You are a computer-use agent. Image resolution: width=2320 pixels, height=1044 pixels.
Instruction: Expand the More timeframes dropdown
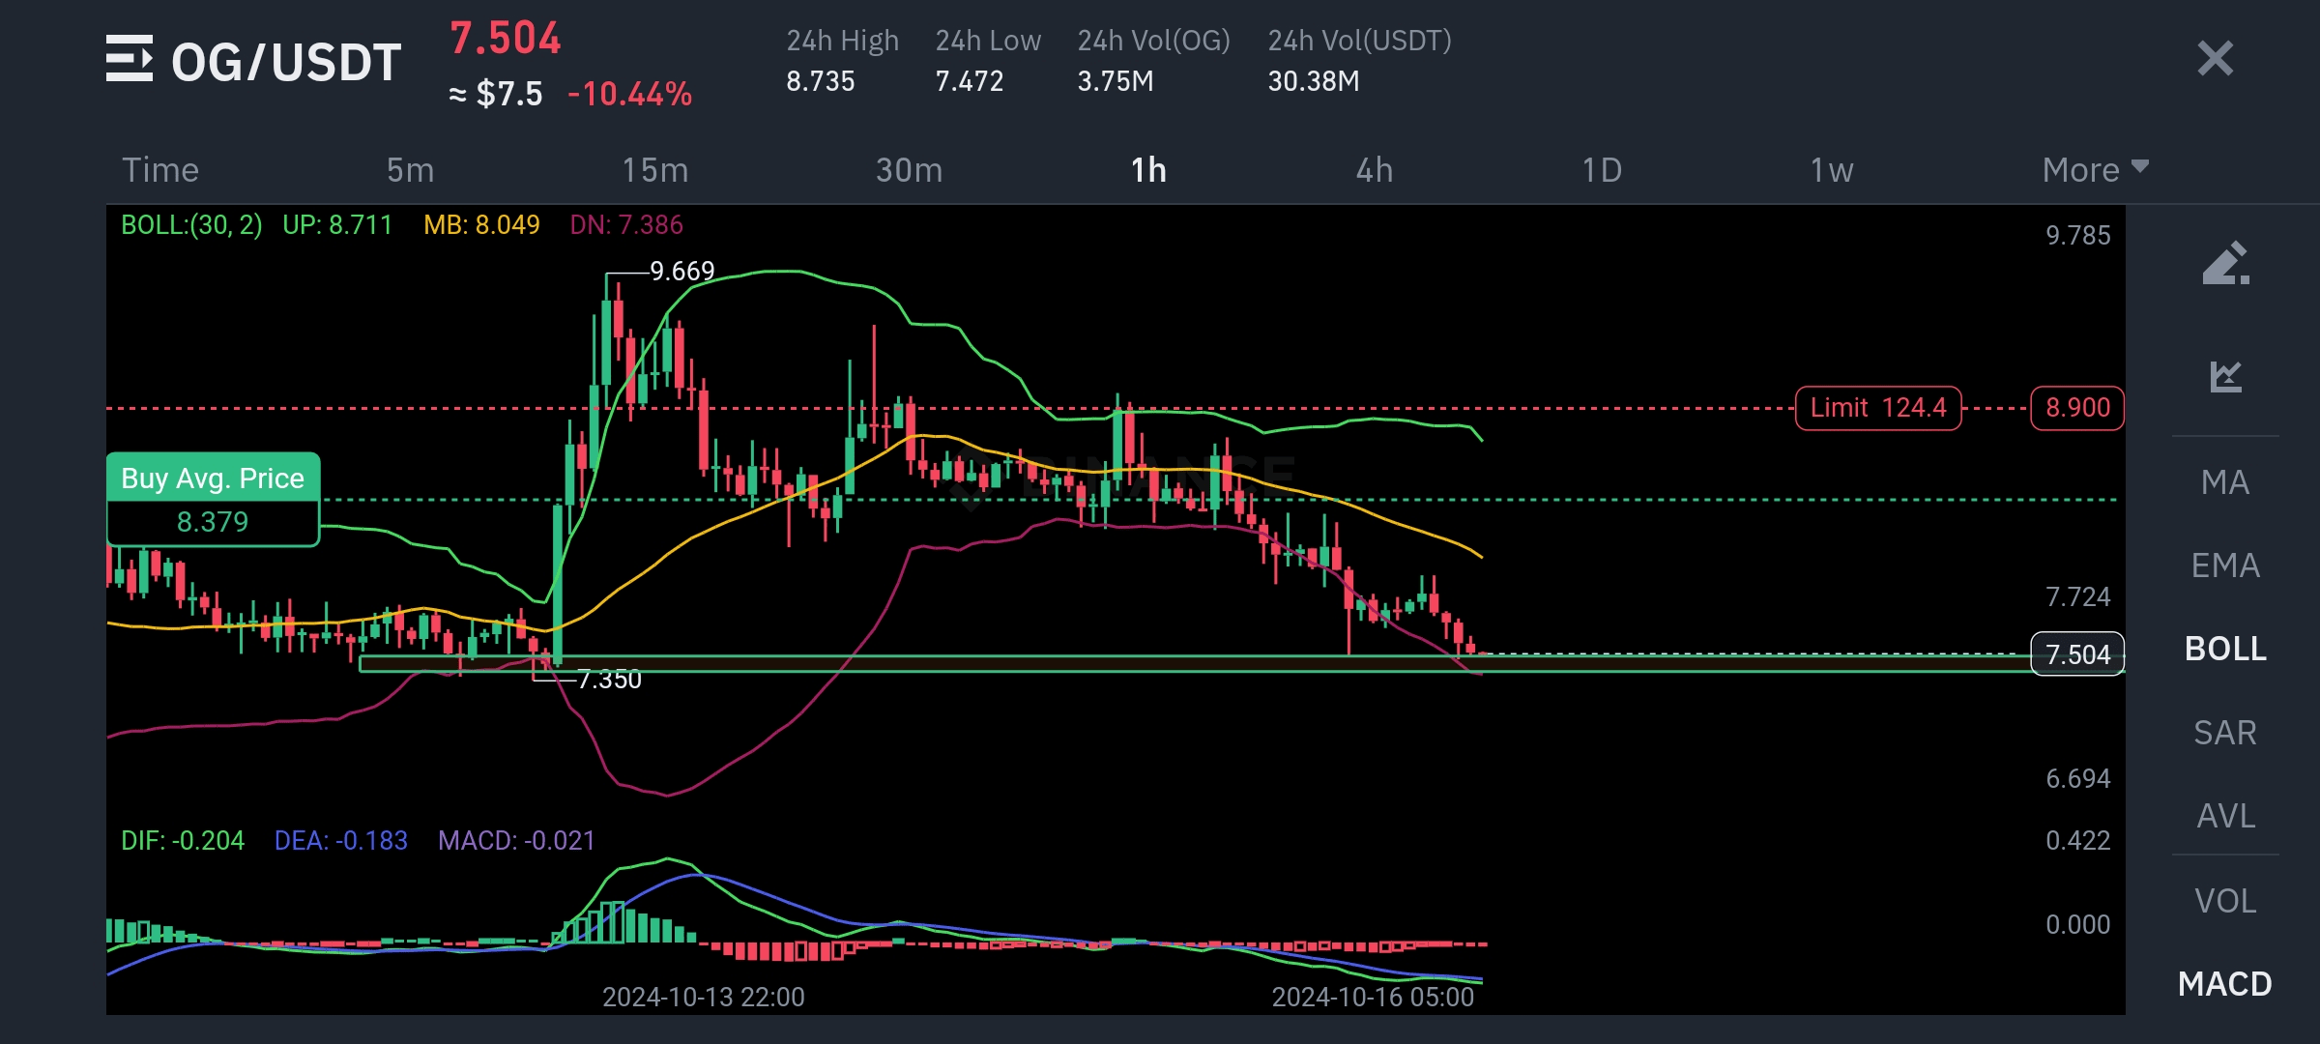[x=2095, y=170]
